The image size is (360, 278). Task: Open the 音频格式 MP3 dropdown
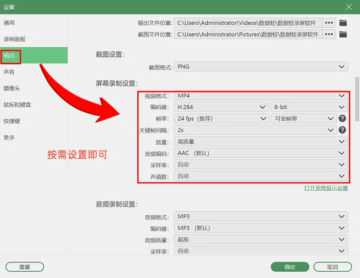coord(261,216)
